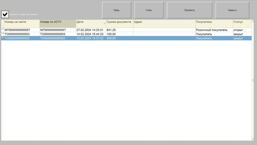The image size is (257, 145).
Task: Click АСТУ number ТО0000000000002 cell
Action: [58, 38]
